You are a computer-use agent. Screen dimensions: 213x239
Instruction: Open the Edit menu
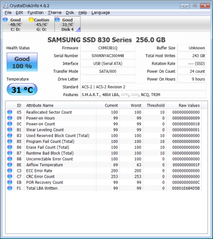point(19,12)
